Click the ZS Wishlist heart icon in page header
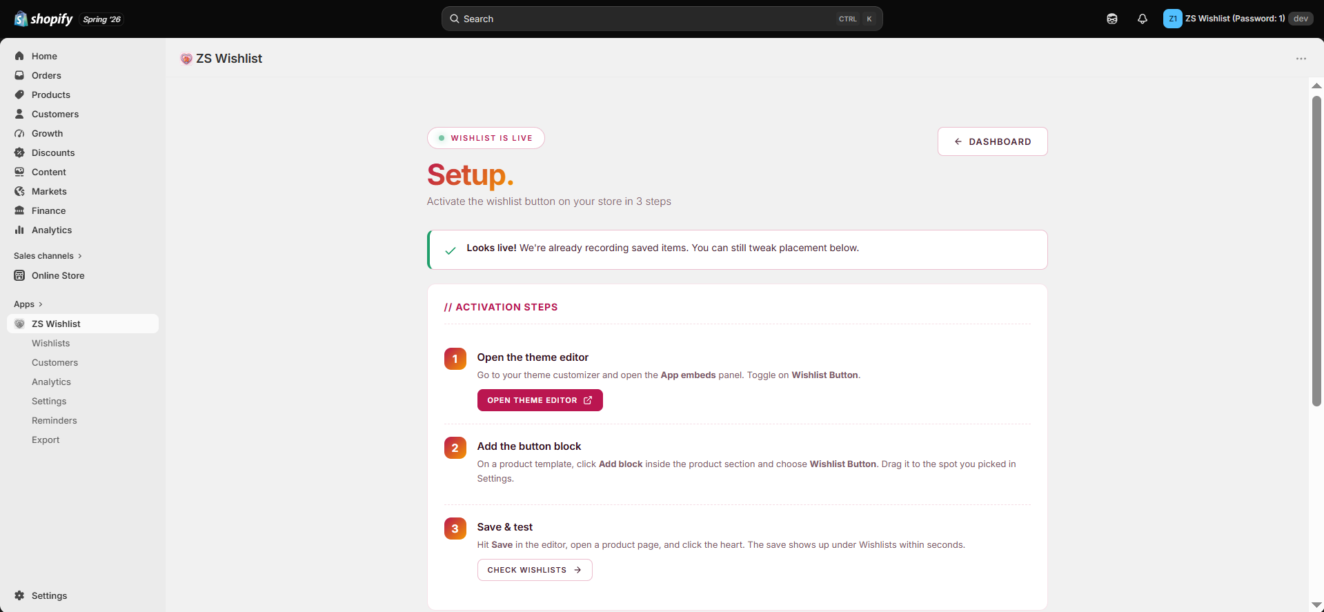 pos(186,59)
